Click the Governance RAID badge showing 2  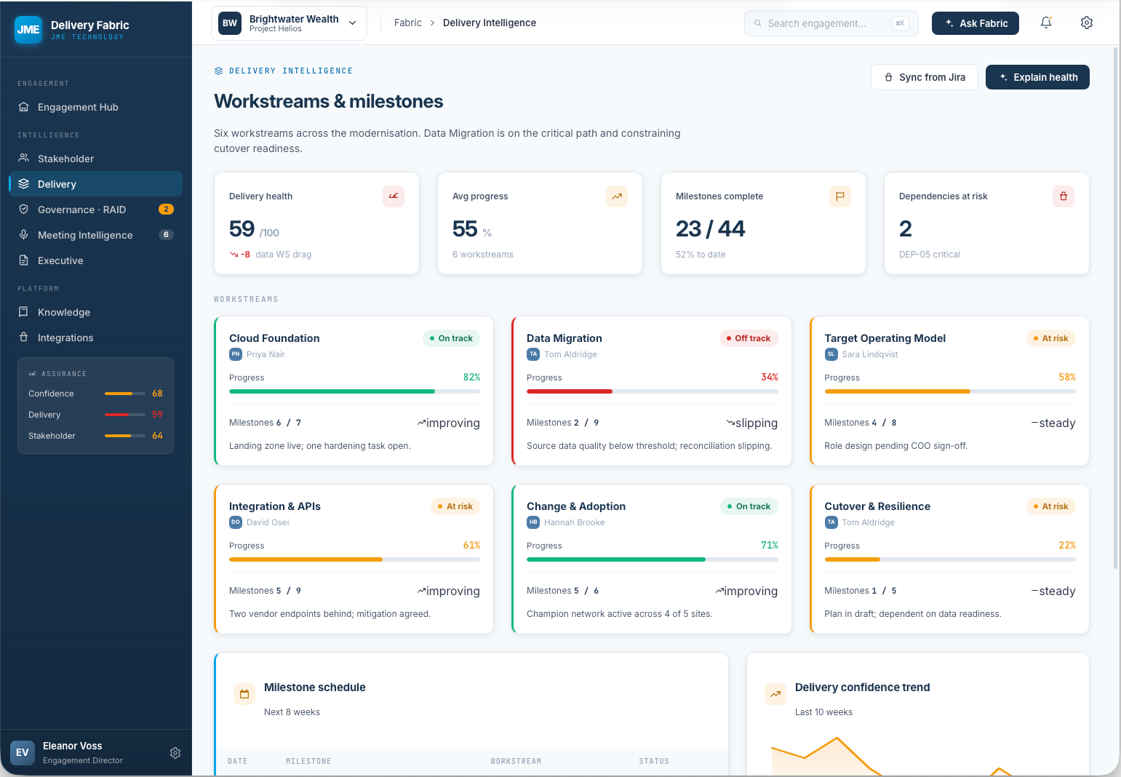coord(166,210)
